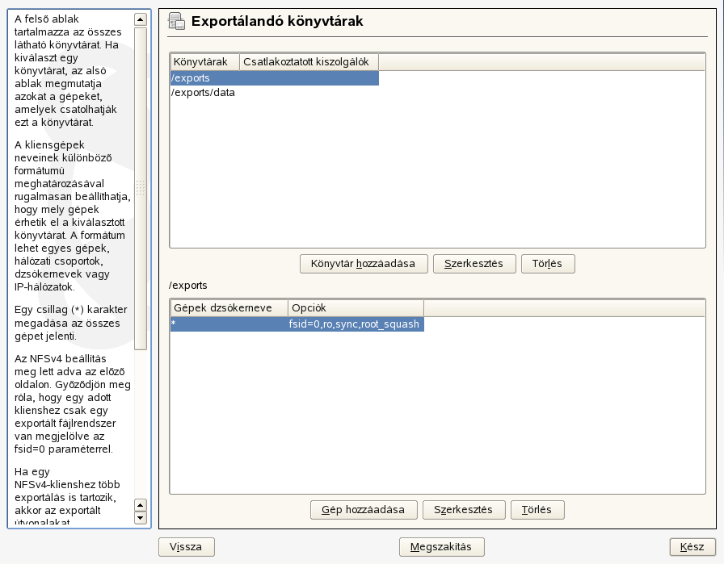
Task: Click the scroll-down arrow on the help panel
Action: [x=142, y=516]
